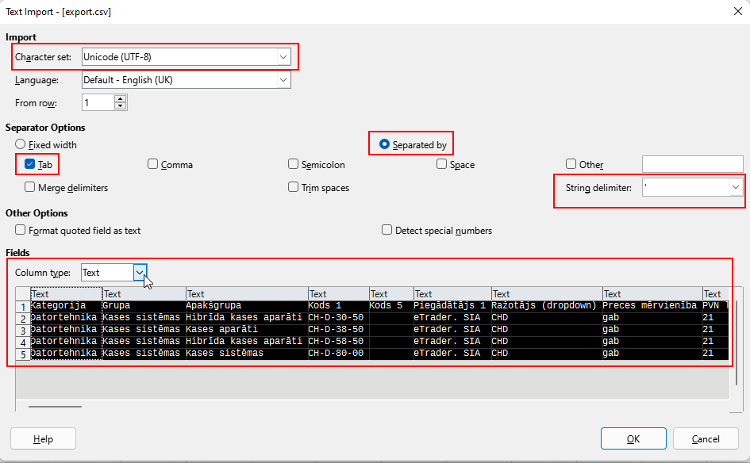Image resolution: width=750 pixels, height=463 pixels.
Task: Uncheck the Tab separator checkbox
Action: tap(29, 165)
